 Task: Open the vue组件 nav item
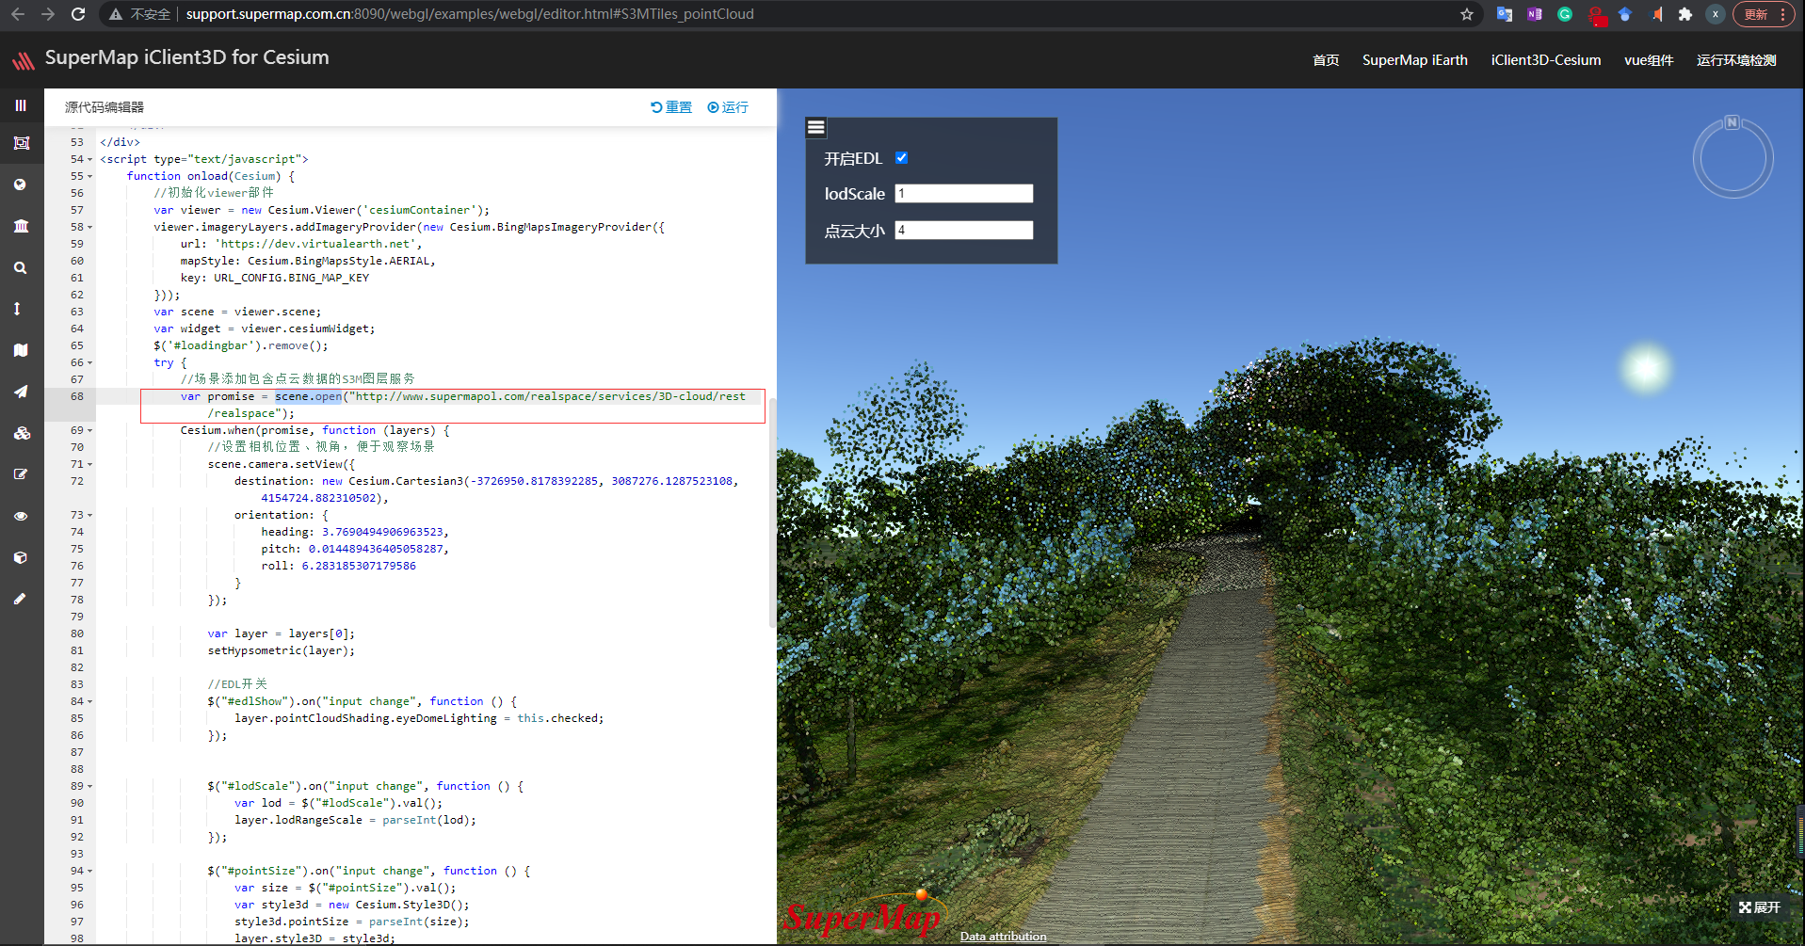[1649, 60]
